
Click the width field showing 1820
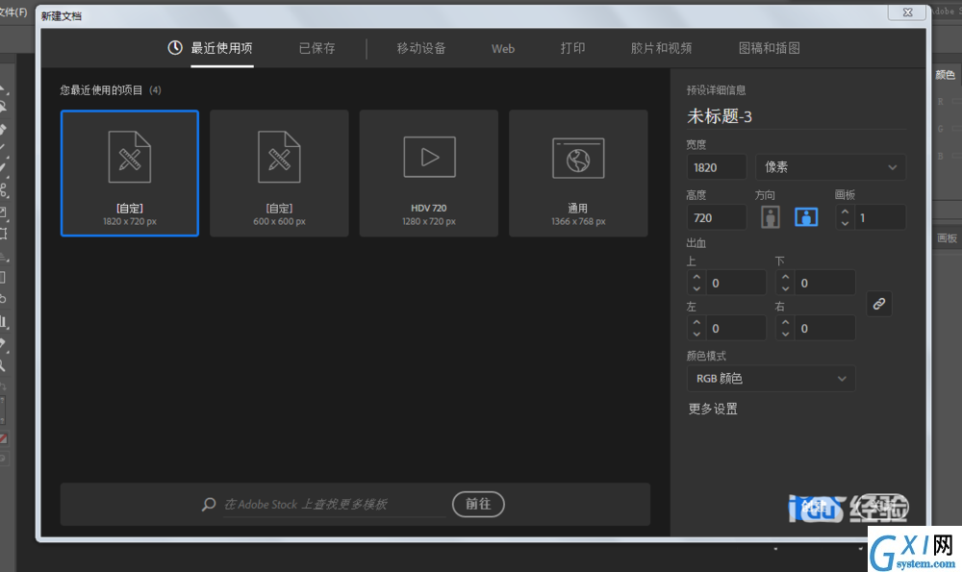tap(716, 167)
